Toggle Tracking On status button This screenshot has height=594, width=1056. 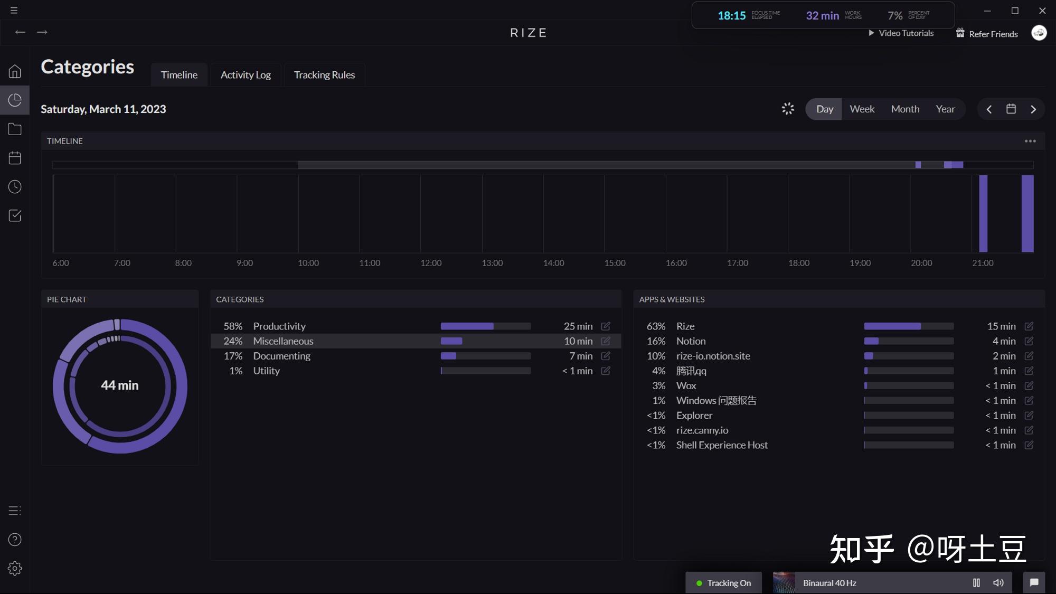723,583
